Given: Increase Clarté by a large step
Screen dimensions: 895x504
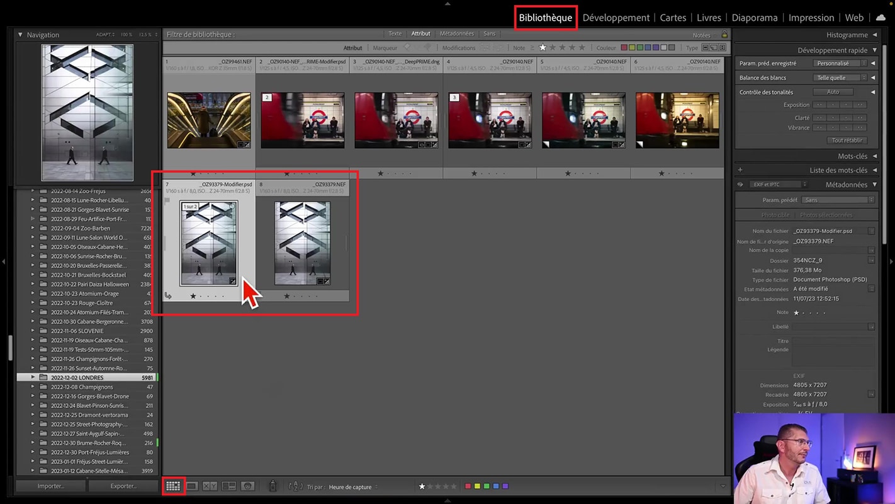Looking at the screenshot, I should (860, 118).
